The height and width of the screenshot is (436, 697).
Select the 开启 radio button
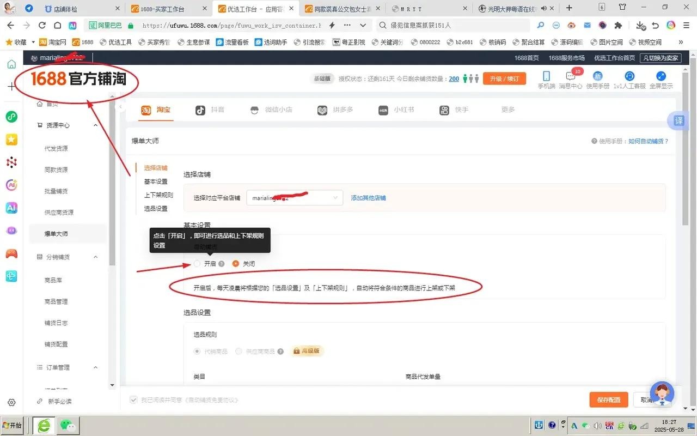(x=197, y=264)
